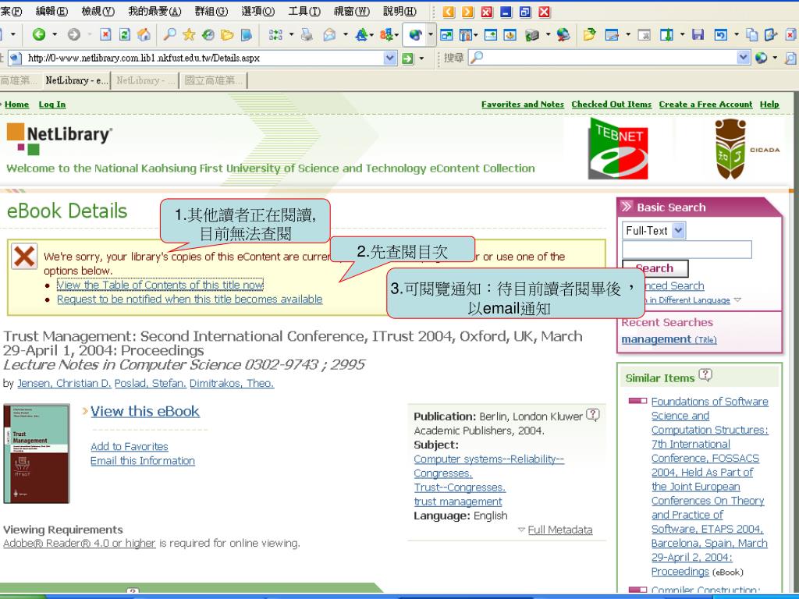Open the address bar URL dropdown
Screen dimensions: 799x599
coord(390,58)
